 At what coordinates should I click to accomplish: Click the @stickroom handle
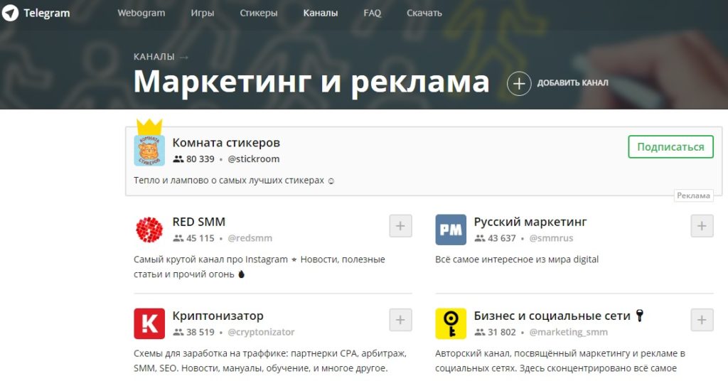pyautogui.click(x=254, y=159)
